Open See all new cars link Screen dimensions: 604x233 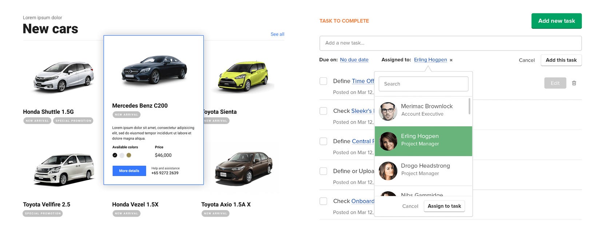[x=277, y=34]
